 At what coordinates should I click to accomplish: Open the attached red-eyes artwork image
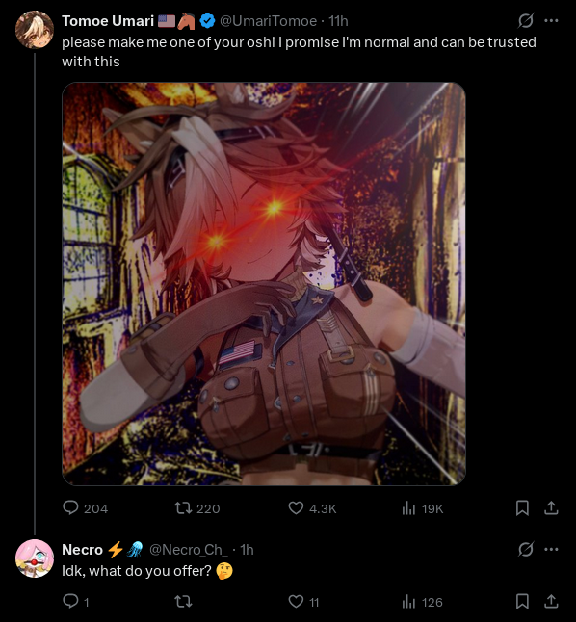point(264,284)
